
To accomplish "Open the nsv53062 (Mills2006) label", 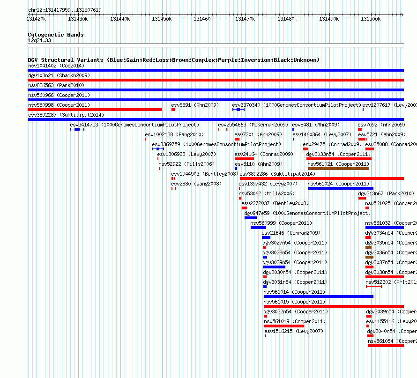I will (x=267, y=193).
